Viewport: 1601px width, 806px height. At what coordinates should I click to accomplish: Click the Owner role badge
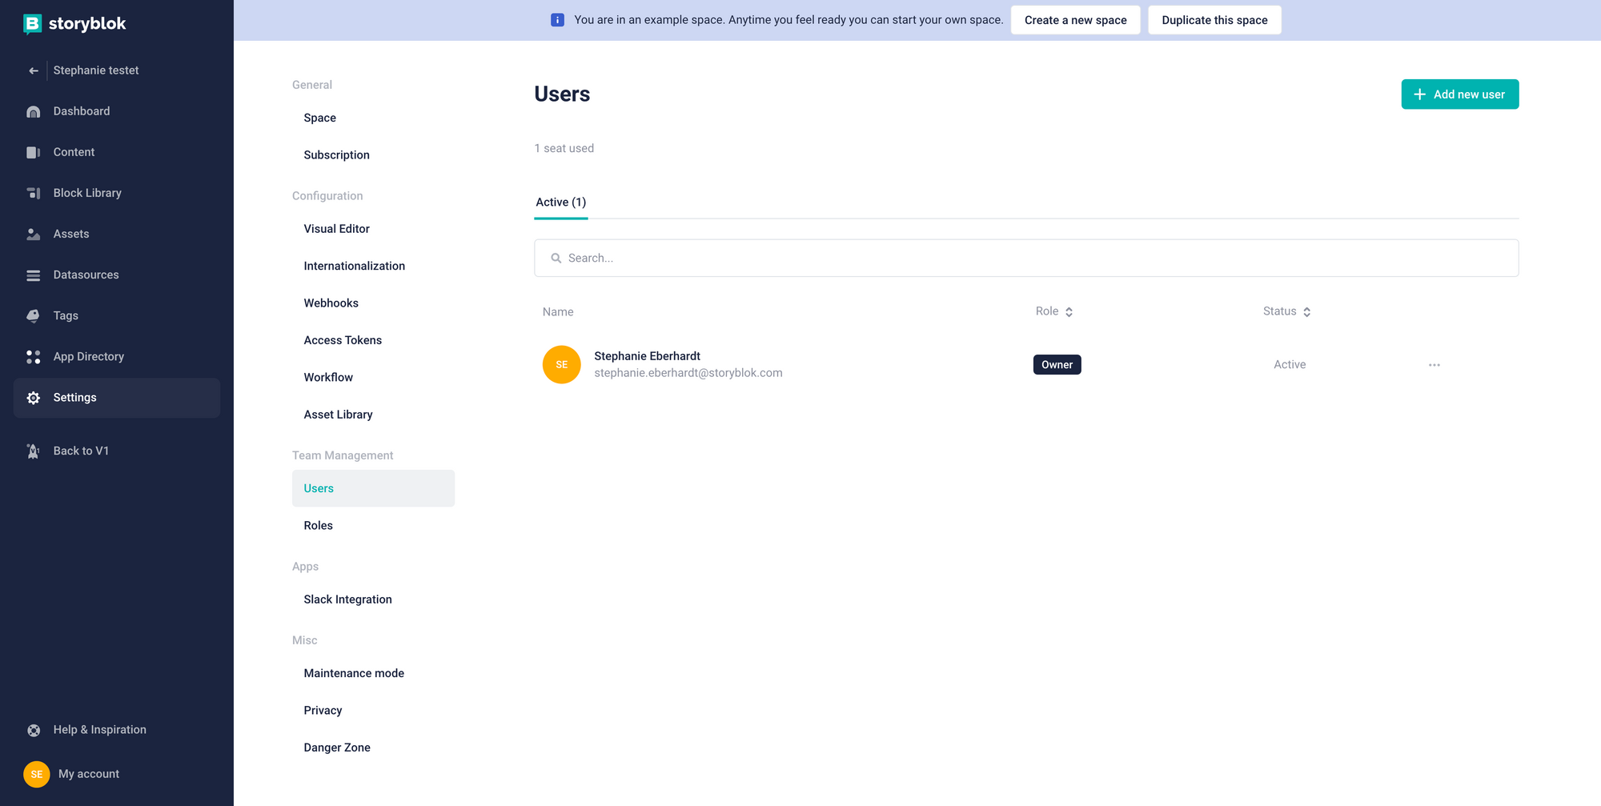1057,365
